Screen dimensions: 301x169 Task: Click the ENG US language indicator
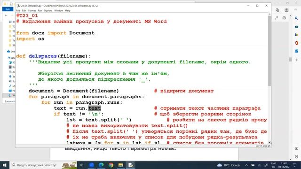pyautogui.click(x=274, y=165)
